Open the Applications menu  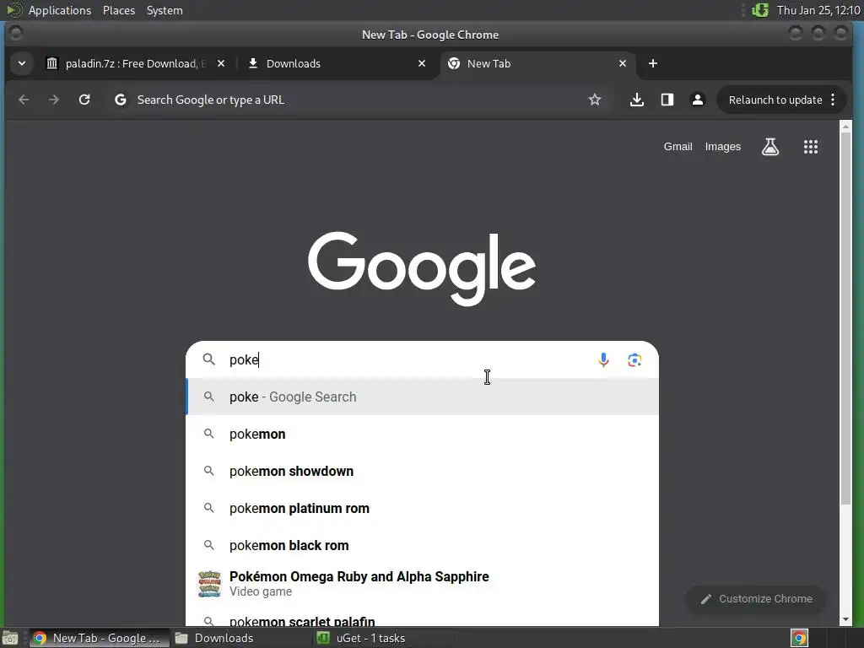click(x=60, y=10)
